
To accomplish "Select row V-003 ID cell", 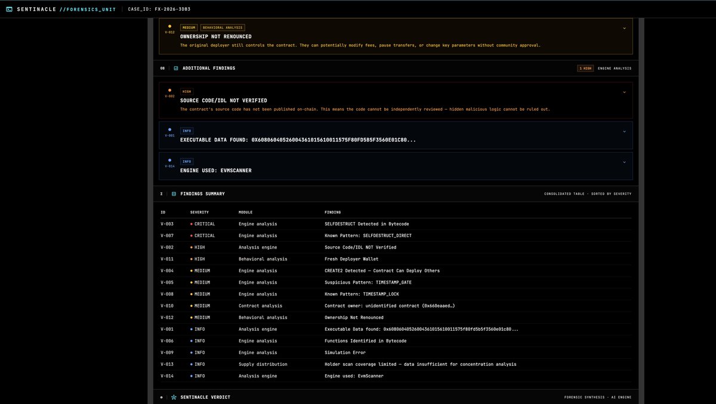I will [167, 224].
